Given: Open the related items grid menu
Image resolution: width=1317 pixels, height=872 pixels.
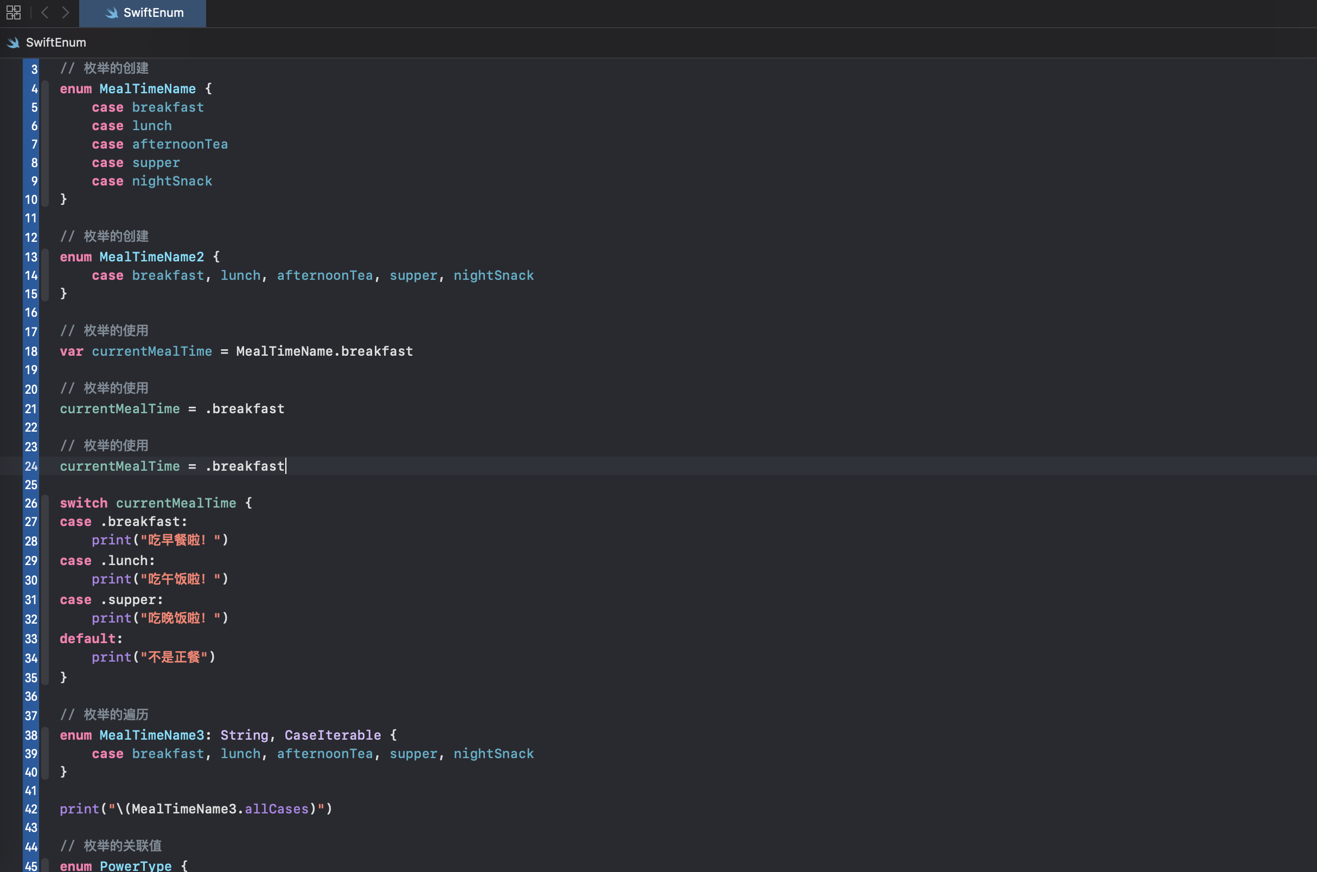Looking at the screenshot, I should pos(14,12).
